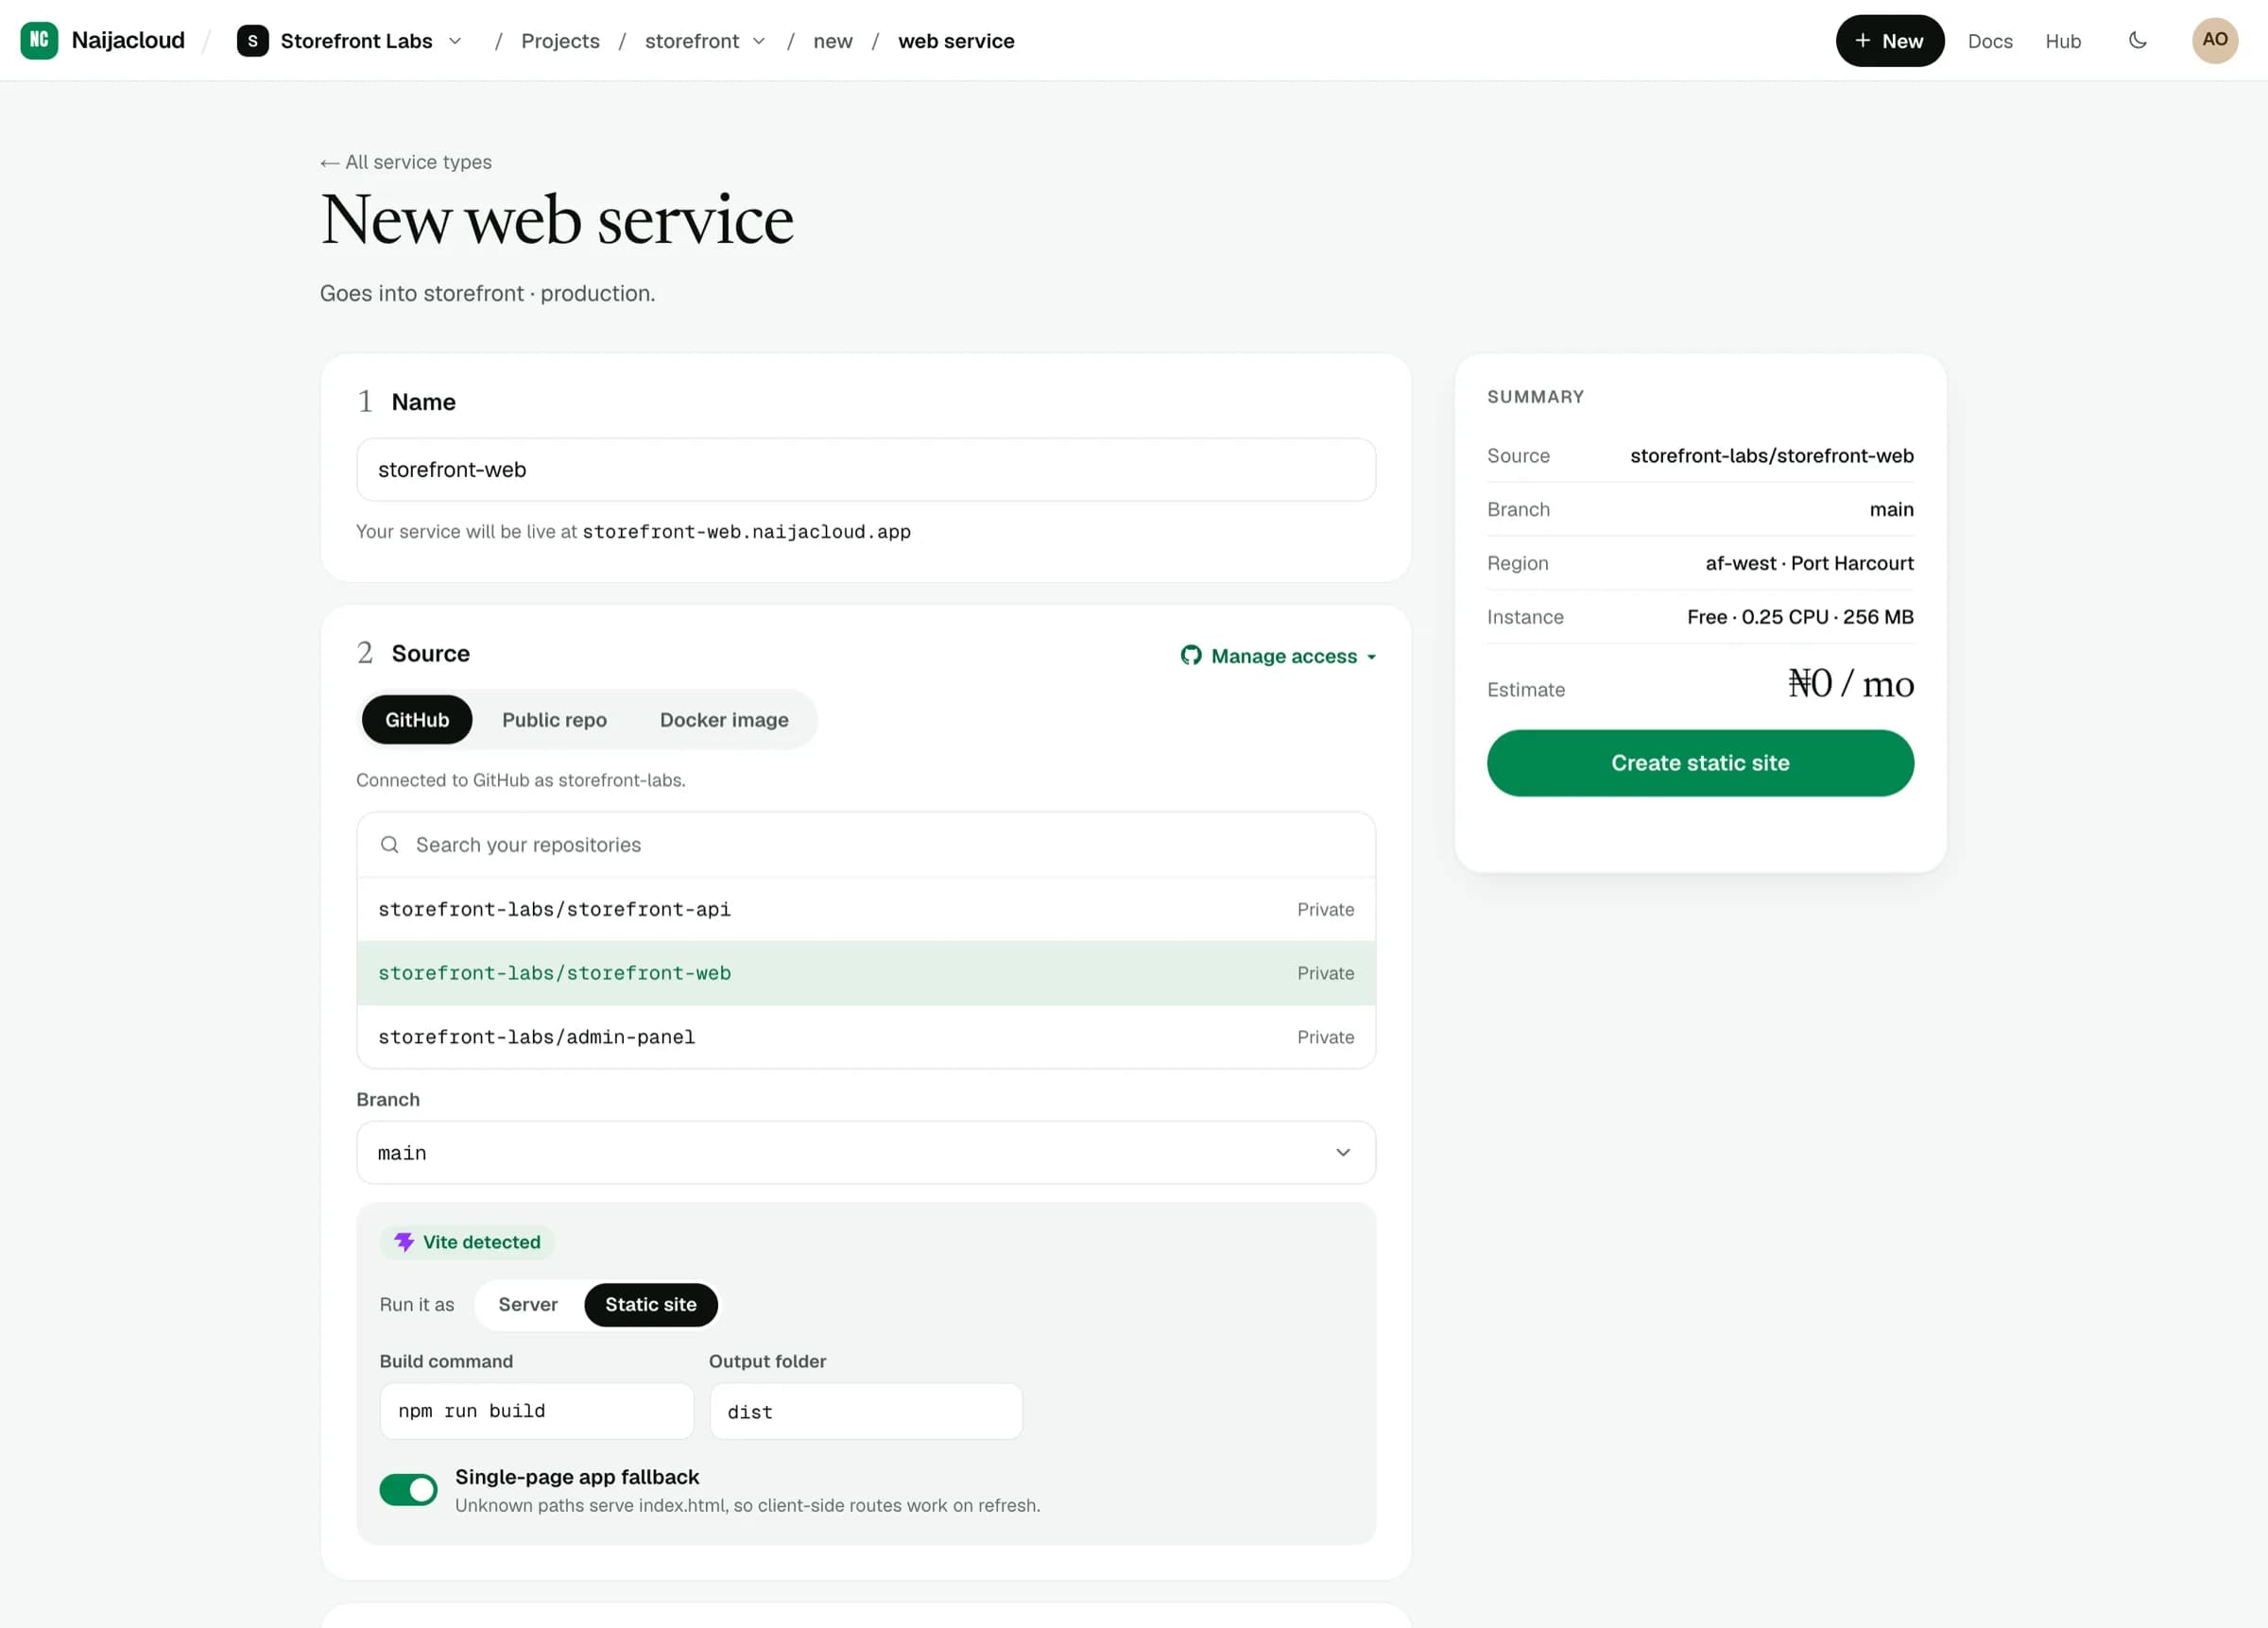Select storefront-labs/admin-panel repository
The width and height of the screenshot is (2268, 1628).
[865, 1037]
